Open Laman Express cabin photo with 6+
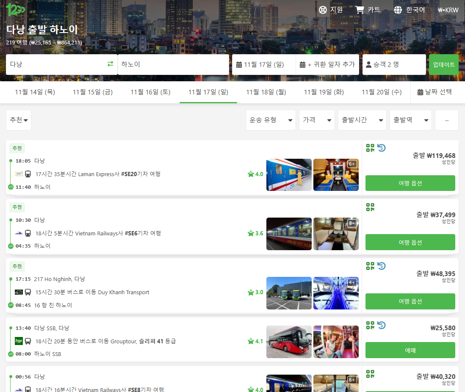The height and width of the screenshot is (392, 465). click(336, 175)
